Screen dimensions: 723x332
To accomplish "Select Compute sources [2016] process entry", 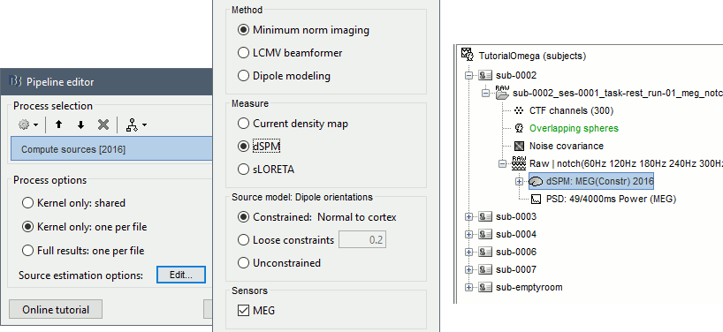I will pyautogui.click(x=111, y=149).
